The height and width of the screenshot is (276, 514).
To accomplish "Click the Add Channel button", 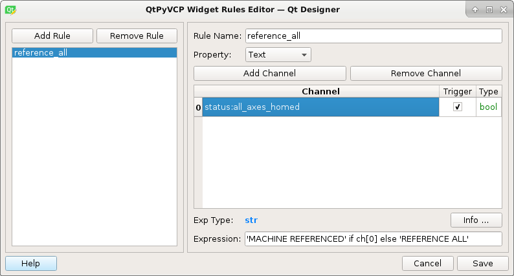I will pos(270,73).
